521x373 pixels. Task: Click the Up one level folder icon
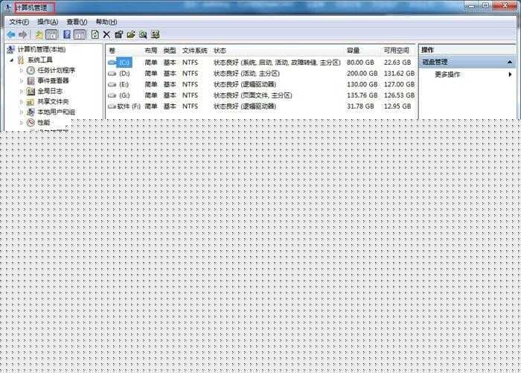point(39,34)
